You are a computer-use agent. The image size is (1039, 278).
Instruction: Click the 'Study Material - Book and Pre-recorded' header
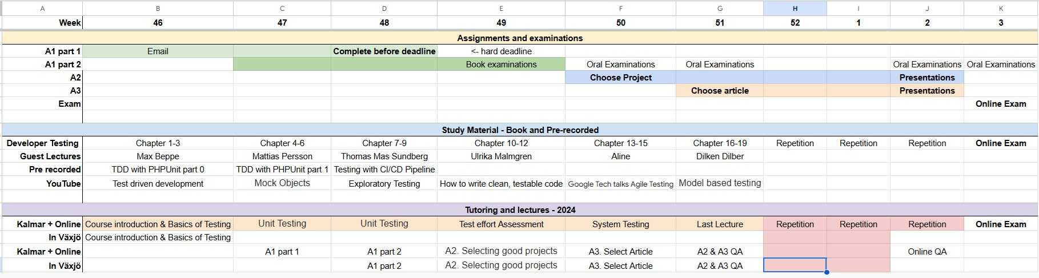pos(520,130)
